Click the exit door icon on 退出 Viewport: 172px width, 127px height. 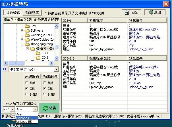click(x=151, y=12)
